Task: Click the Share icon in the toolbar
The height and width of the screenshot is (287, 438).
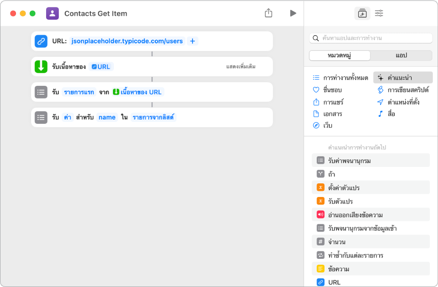Action: click(269, 13)
